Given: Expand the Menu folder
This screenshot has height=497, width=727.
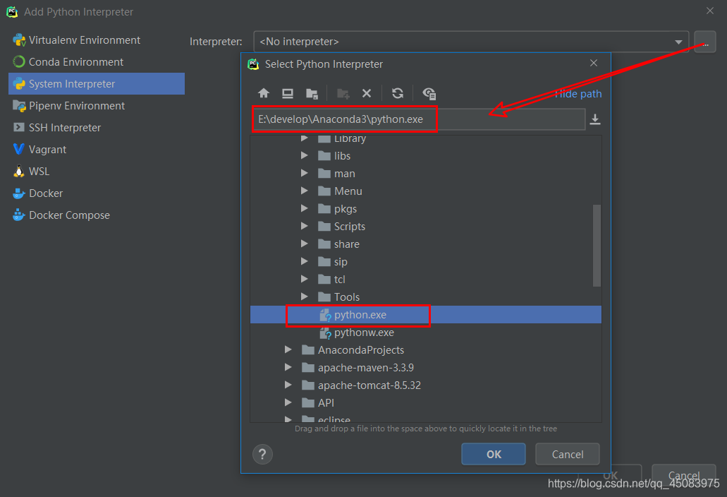Looking at the screenshot, I should [304, 191].
